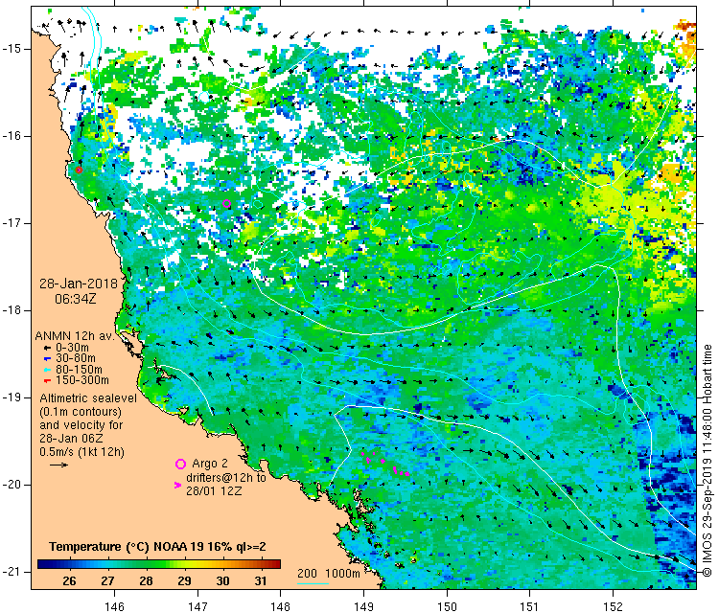Screen dimensions: 719x613
Task: Click the cluster of magenta drifter markers
Action: [x=385, y=464]
